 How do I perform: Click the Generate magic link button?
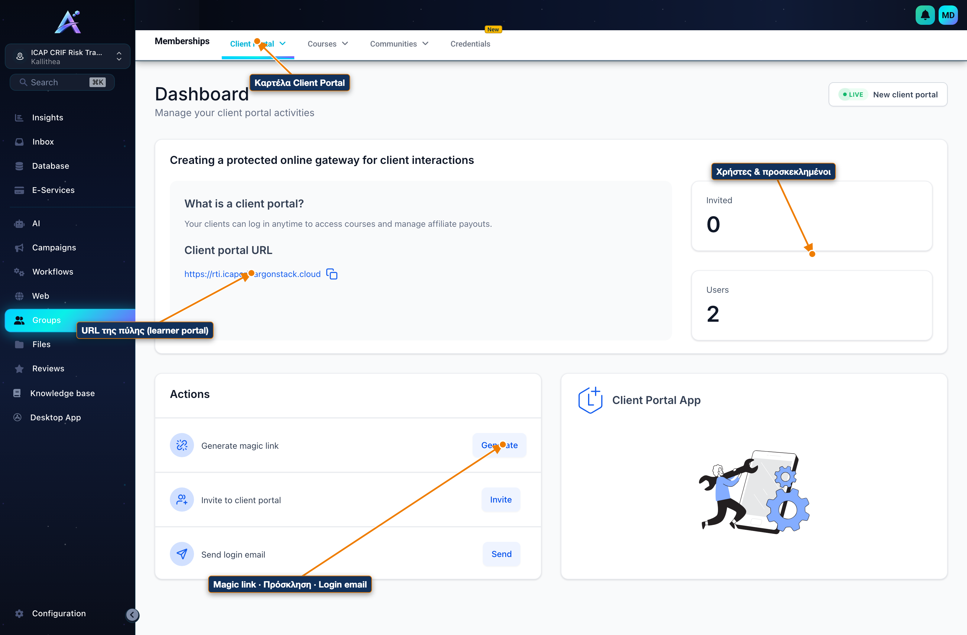499,445
